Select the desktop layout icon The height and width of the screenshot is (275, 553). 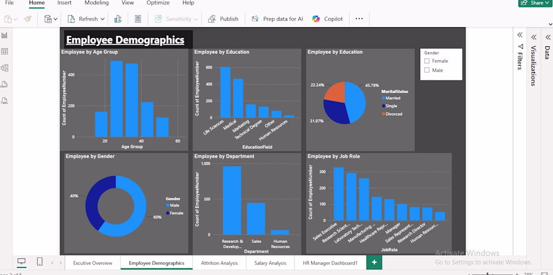pyautogui.click(x=22, y=261)
